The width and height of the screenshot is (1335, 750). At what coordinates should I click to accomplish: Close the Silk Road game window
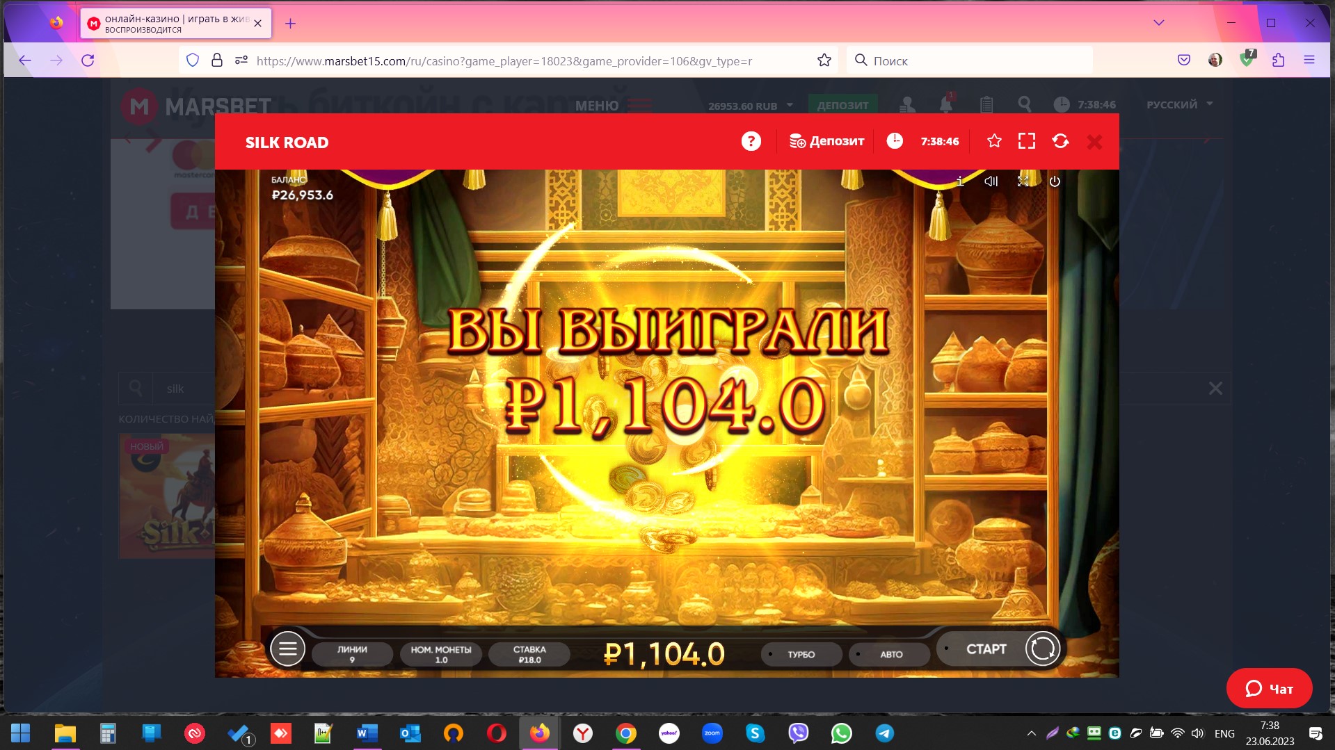pyautogui.click(x=1094, y=142)
